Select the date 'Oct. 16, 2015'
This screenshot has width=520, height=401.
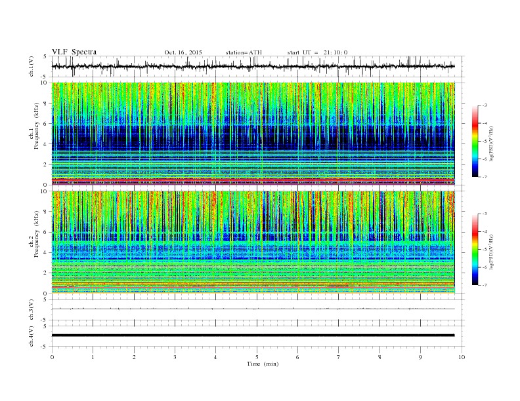tap(183, 52)
